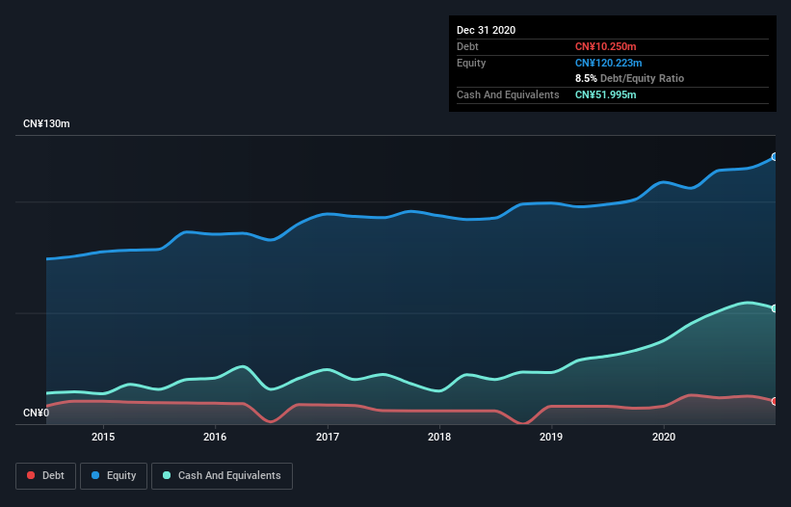Select the 2017 axis label
This screenshot has width=791, height=507.
pyautogui.click(x=328, y=437)
